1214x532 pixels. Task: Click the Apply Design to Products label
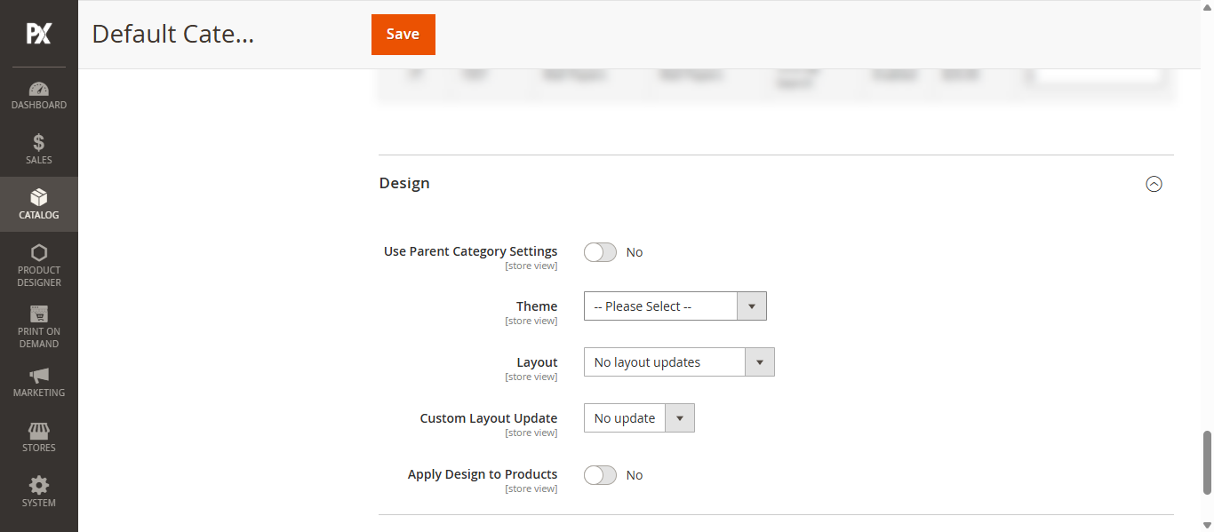point(483,474)
